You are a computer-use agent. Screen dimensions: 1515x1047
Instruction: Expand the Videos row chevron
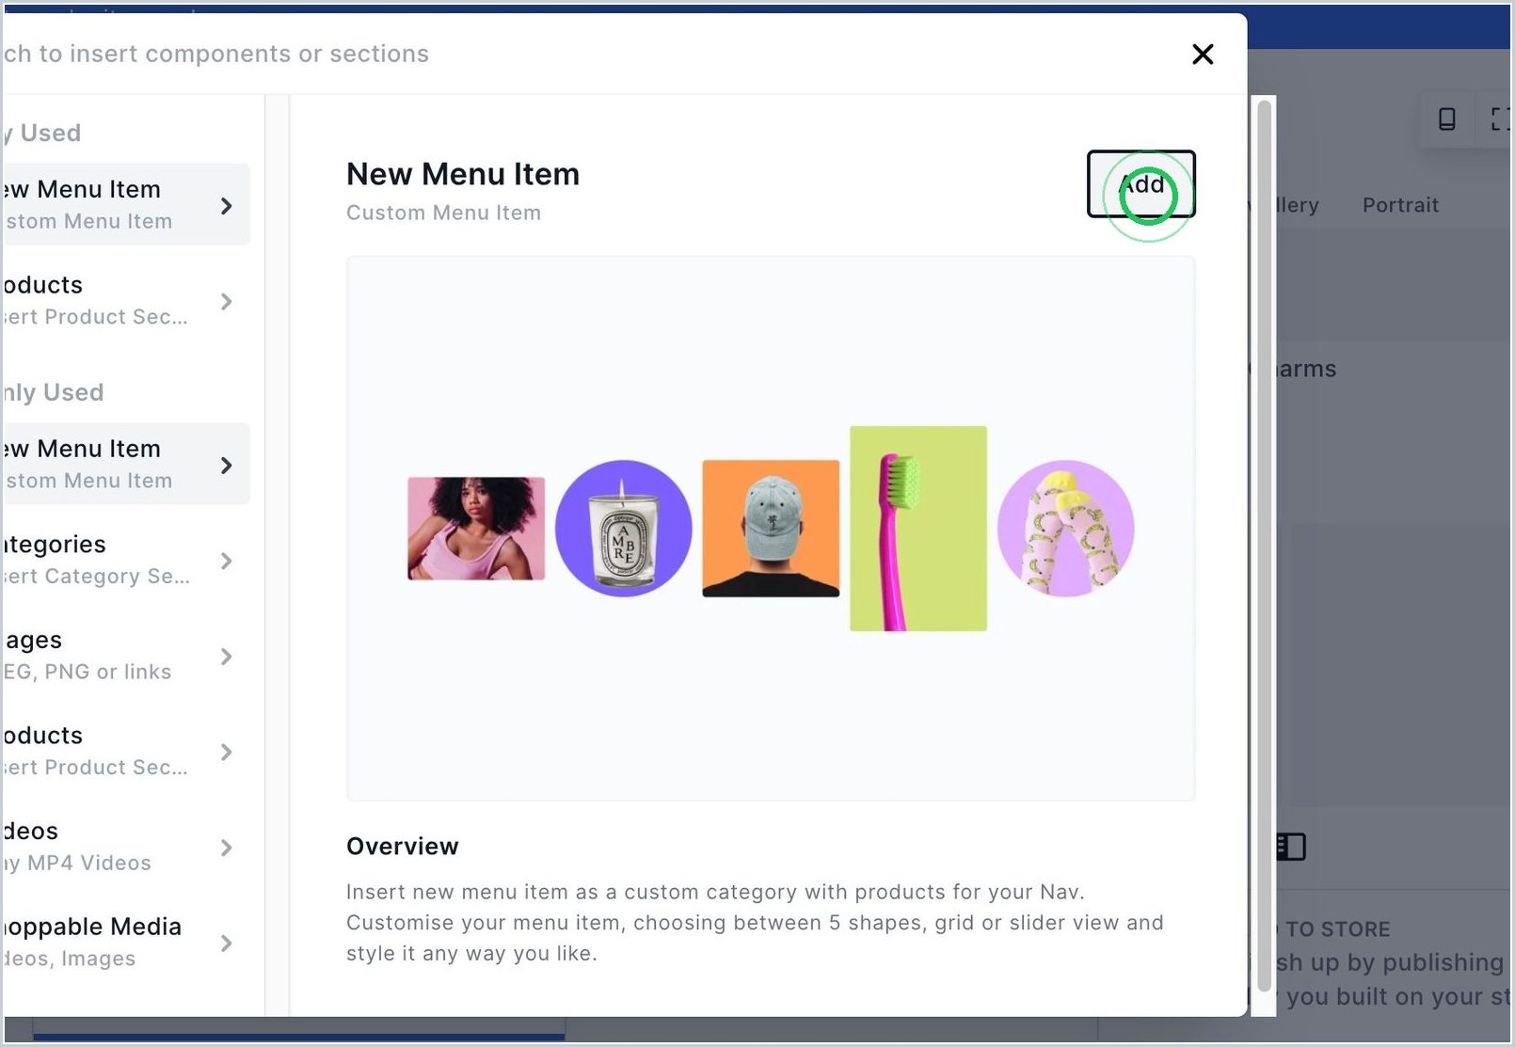(x=226, y=848)
